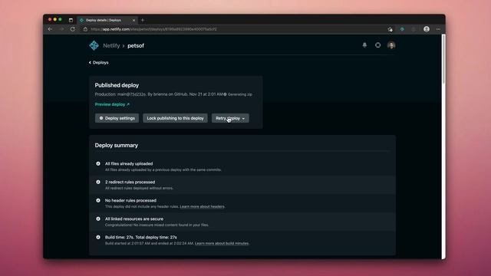Click the Published deploy heading
The width and height of the screenshot is (491, 276).
117,85
